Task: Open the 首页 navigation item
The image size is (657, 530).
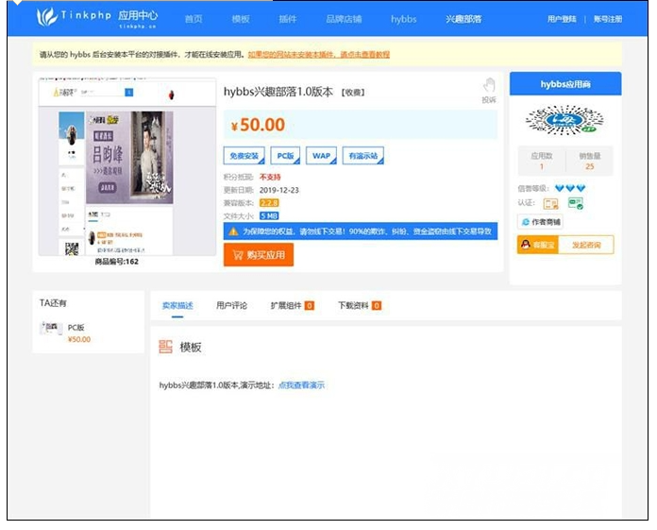Action: pyautogui.click(x=194, y=19)
